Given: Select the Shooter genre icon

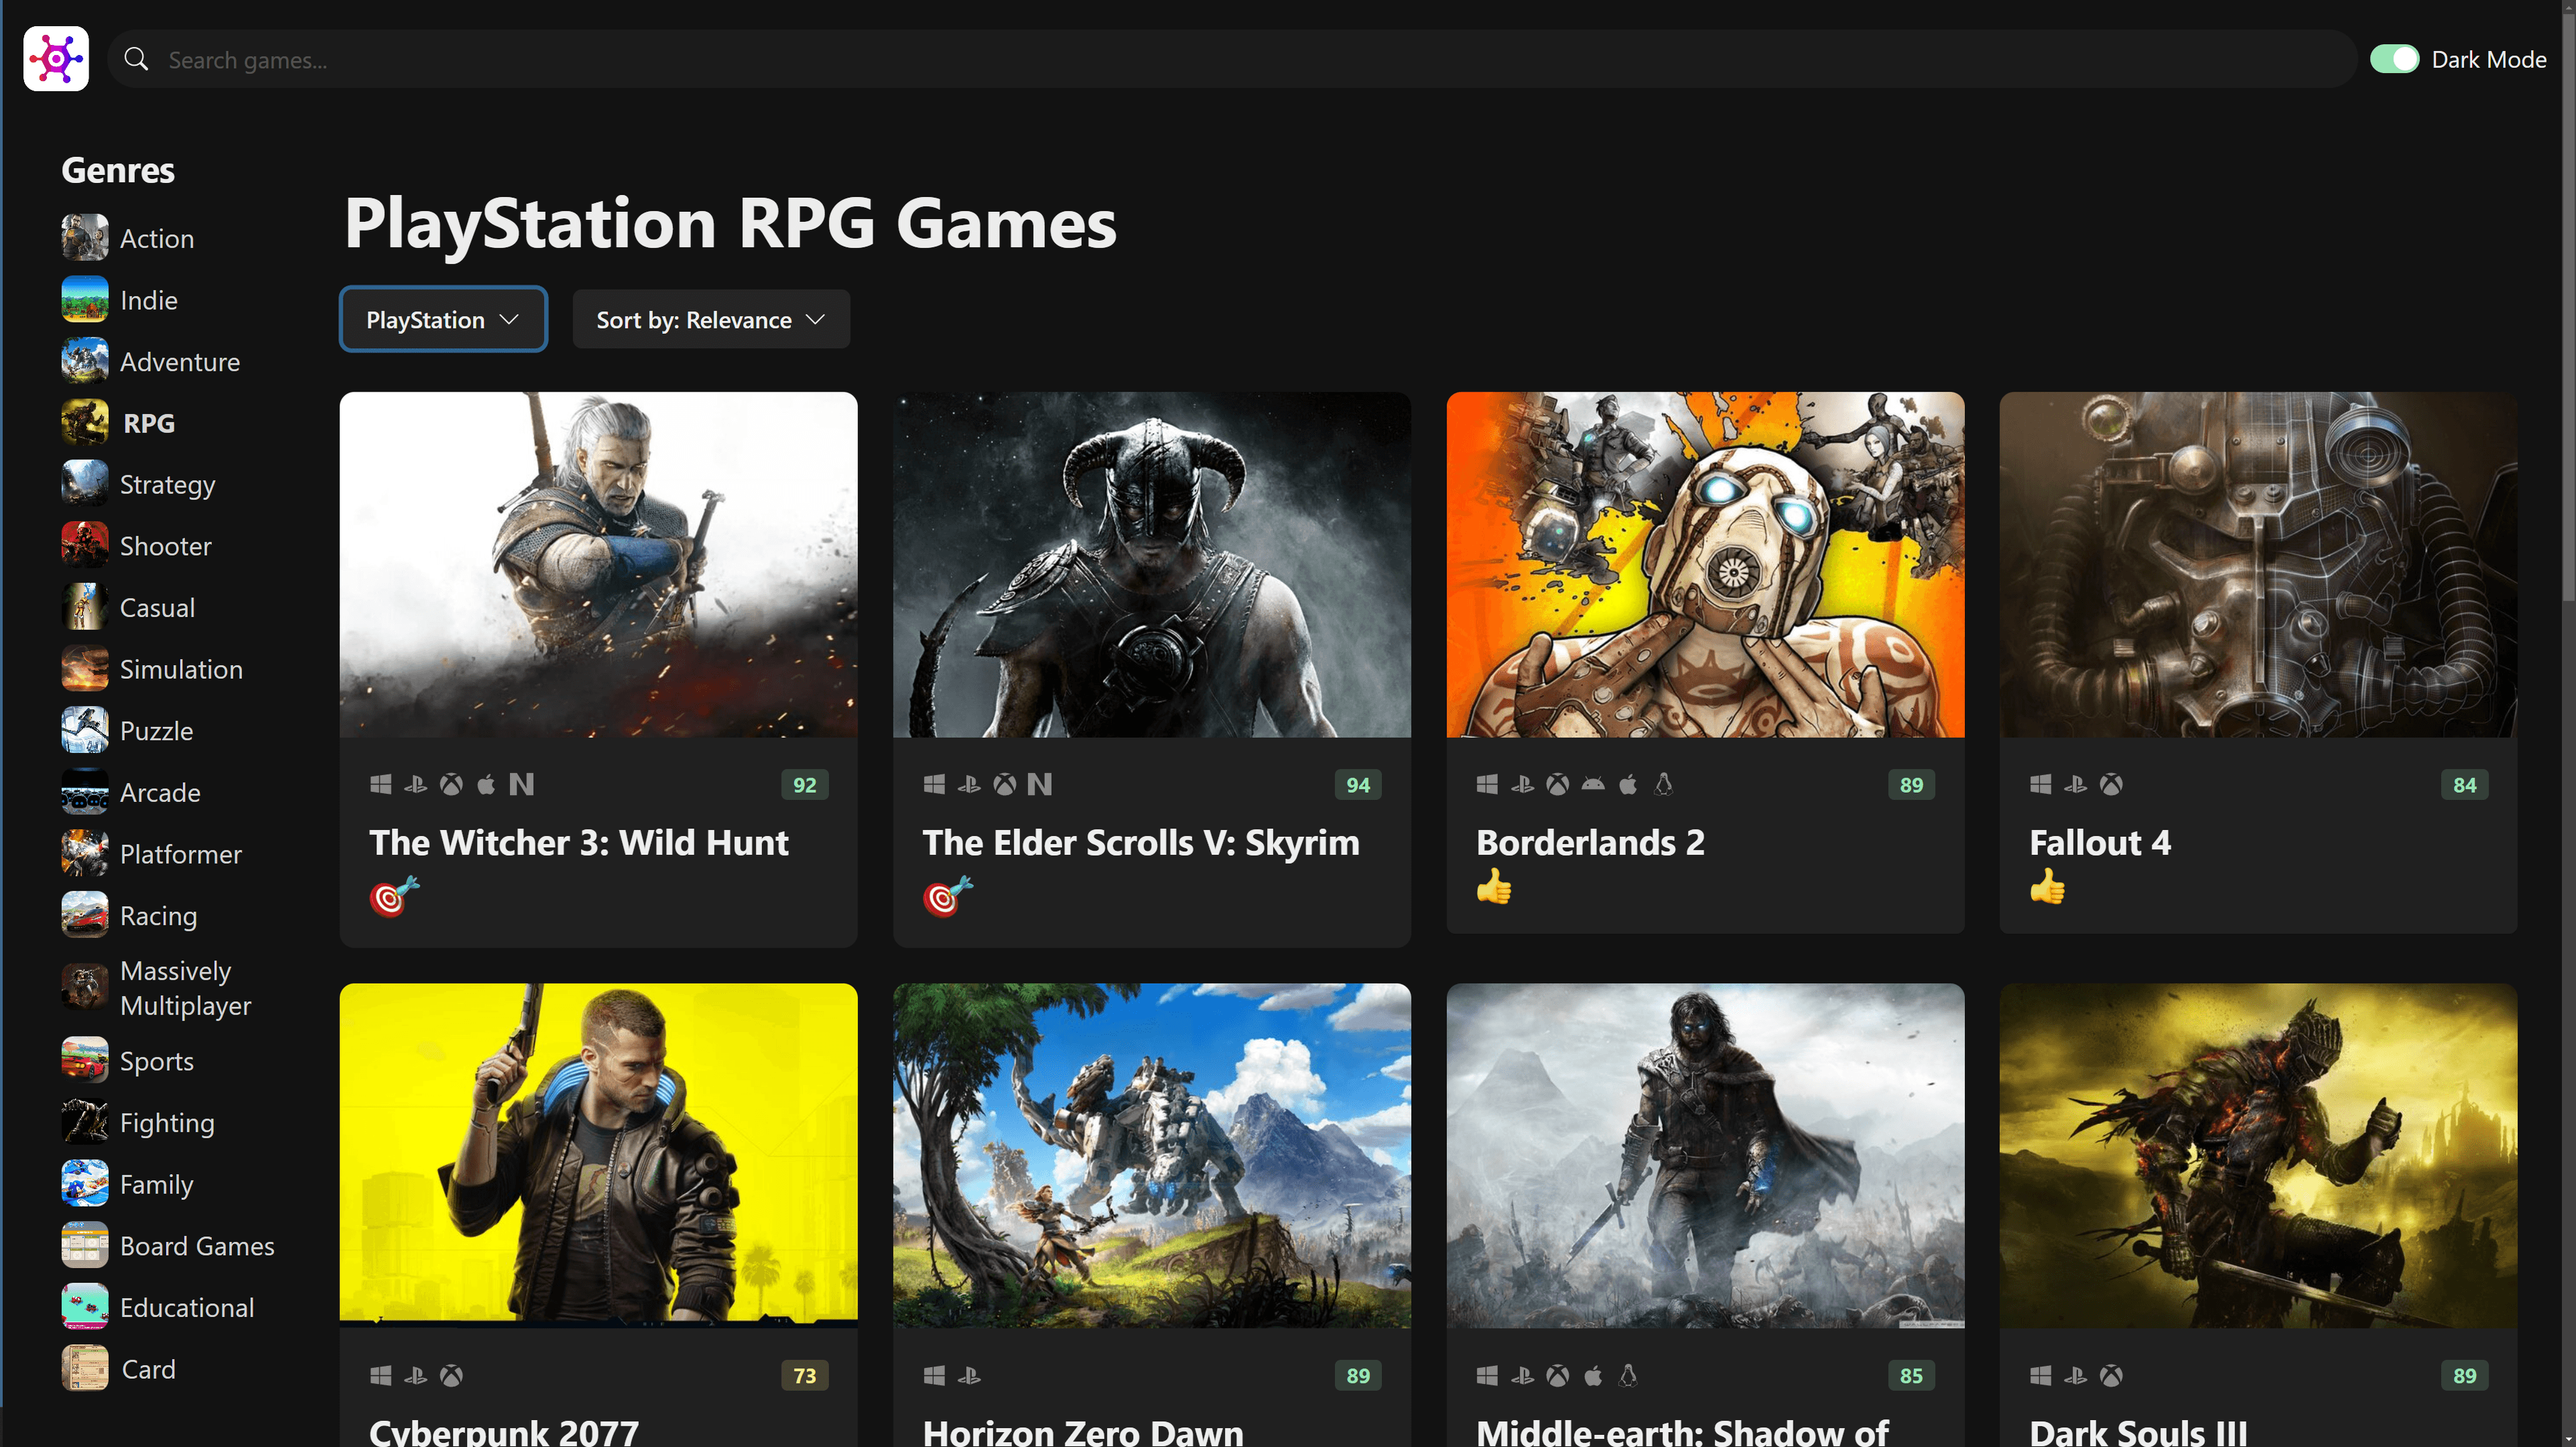Looking at the screenshot, I should coord(85,546).
